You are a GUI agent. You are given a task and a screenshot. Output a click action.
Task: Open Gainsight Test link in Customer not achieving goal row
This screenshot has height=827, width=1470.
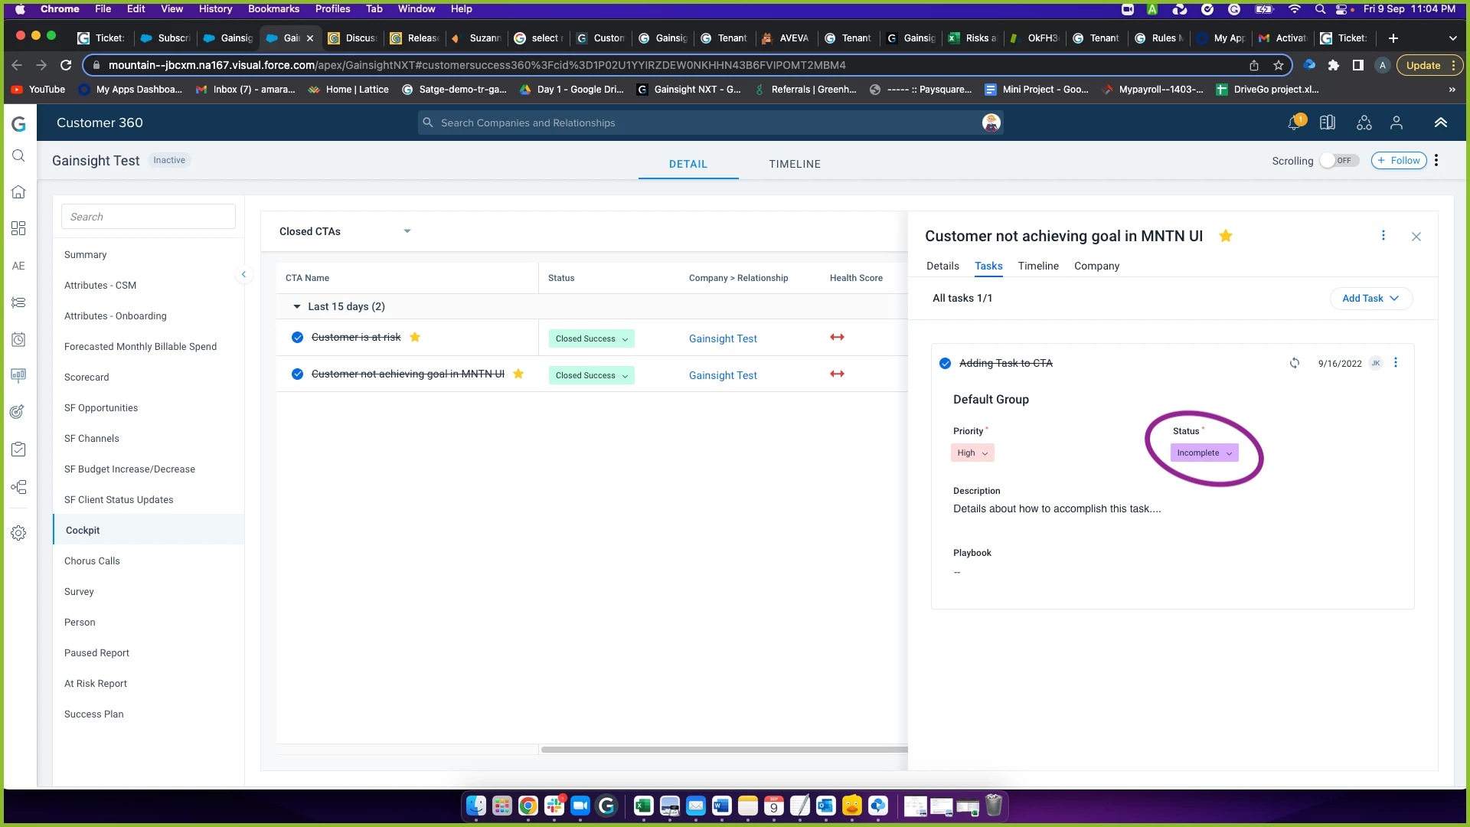click(722, 375)
